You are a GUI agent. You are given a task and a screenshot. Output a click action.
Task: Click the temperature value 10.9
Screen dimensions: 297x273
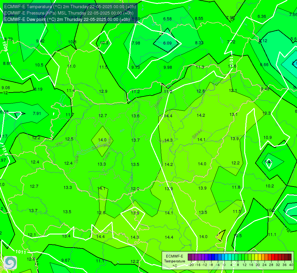pos(268,137)
